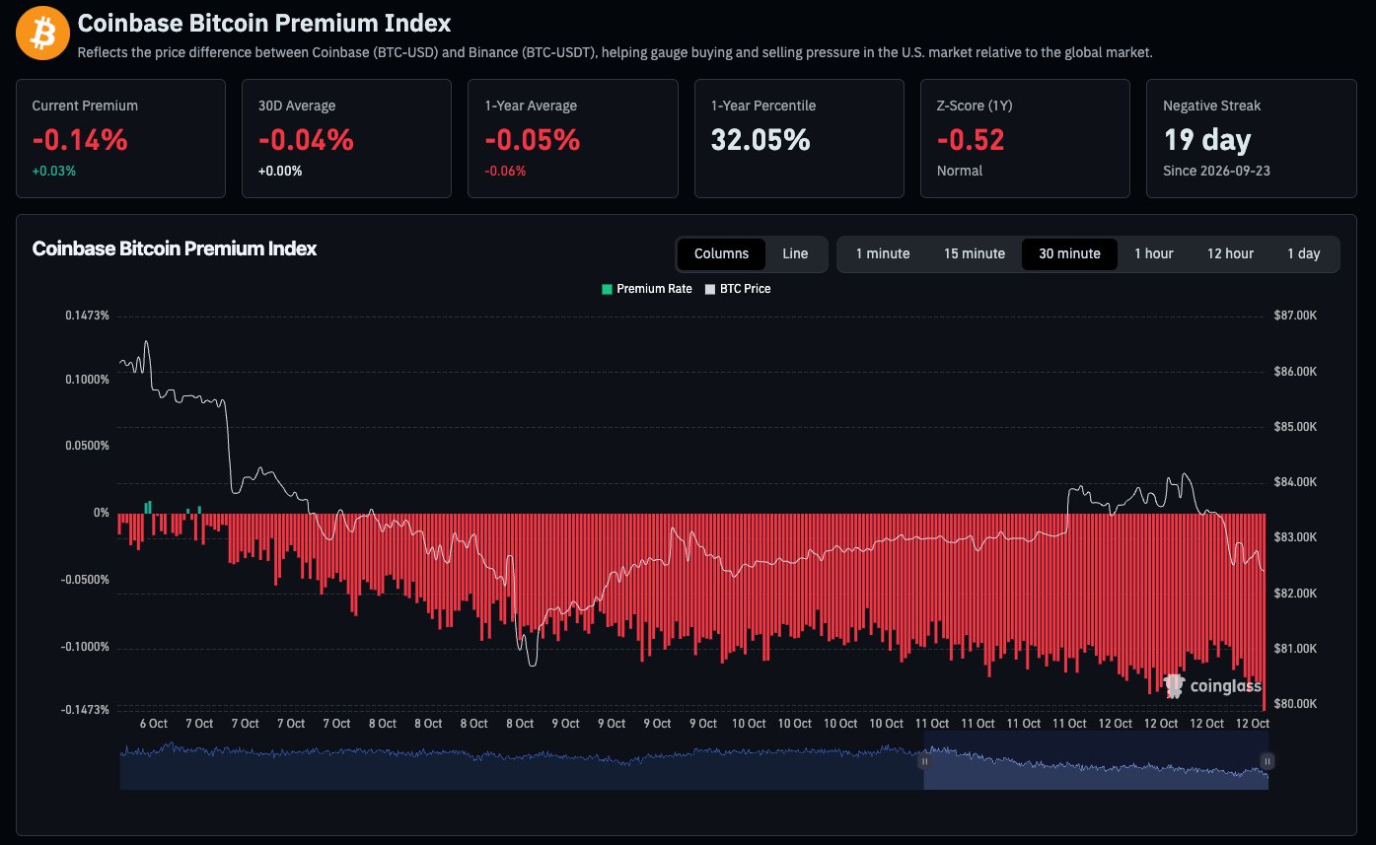1376x845 pixels.
Task: Click the "Normal" Z-score status text
Action: pyautogui.click(x=960, y=171)
